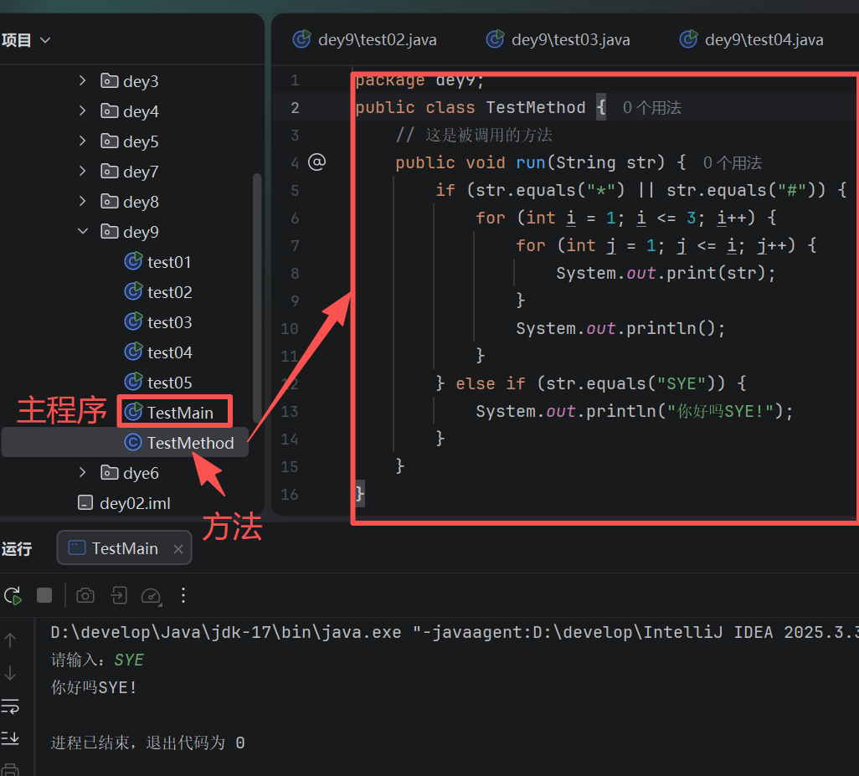Select the TestMain run tab
Viewport: 859px width, 776px height.
pyautogui.click(x=125, y=548)
